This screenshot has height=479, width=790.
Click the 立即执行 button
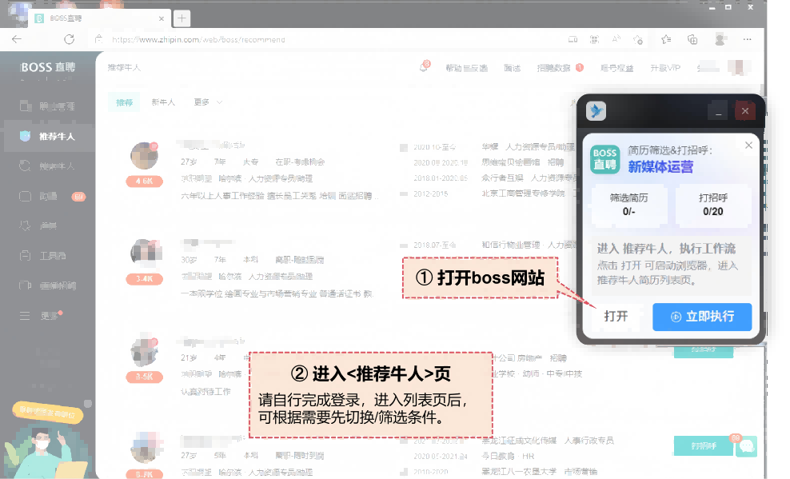[702, 317]
